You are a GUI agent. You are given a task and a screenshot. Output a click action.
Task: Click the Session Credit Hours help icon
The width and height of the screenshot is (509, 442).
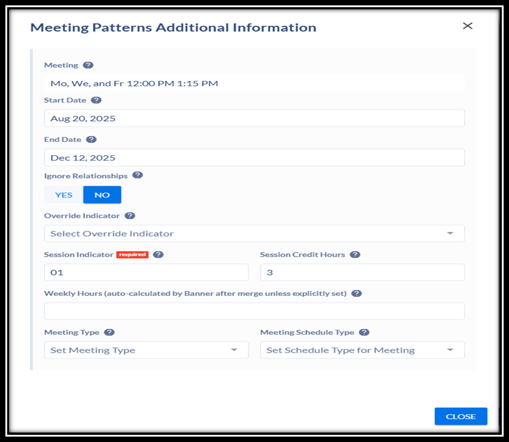click(x=355, y=255)
